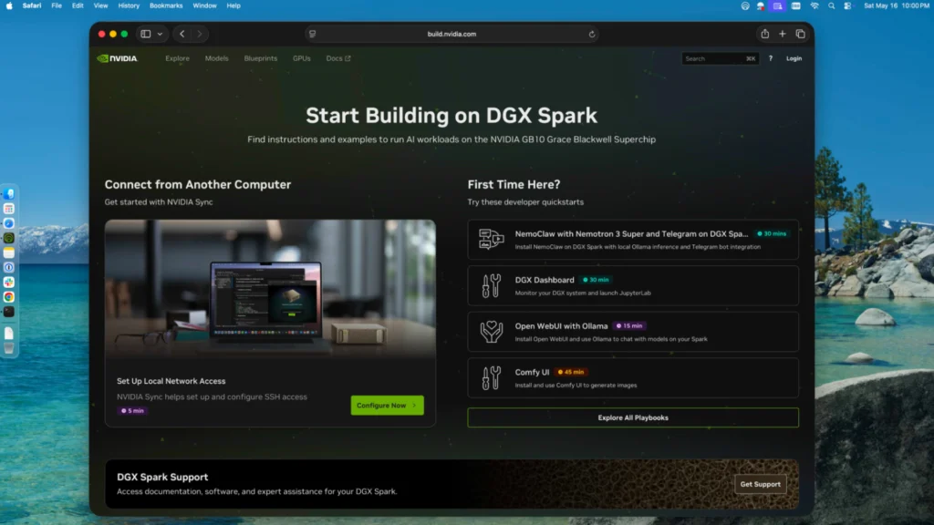Click the DGX Spark Support heading
Screen dimensions: 934x525
click(x=162, y=477)
